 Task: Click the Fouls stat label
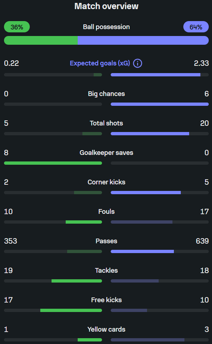tap(106, 212)
